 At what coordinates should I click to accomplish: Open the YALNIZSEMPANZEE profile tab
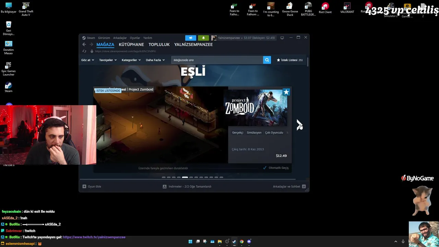tap(193, 45)
